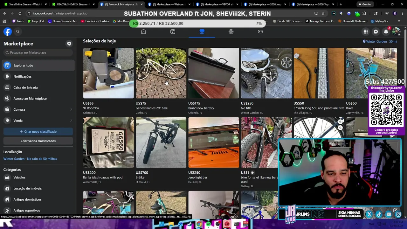This screenshot has height=229, width=407.
Task: Switch to Marketplace — 2008 Jeep browser tab
Action: pos(265,4)
